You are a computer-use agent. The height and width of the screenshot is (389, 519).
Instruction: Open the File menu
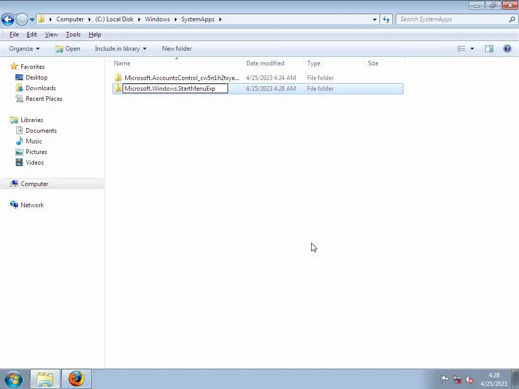tap(14, 34)
